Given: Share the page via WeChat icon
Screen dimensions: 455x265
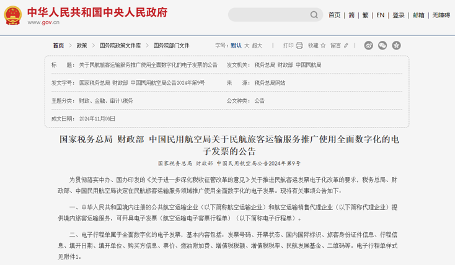Looking at the screenshot, I should pos(382,45).
